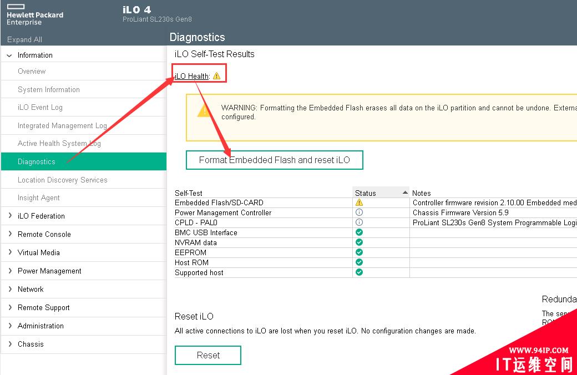Expand the iLO Federation section
This screenshot has height=375, width=577.
click(10, 216)
